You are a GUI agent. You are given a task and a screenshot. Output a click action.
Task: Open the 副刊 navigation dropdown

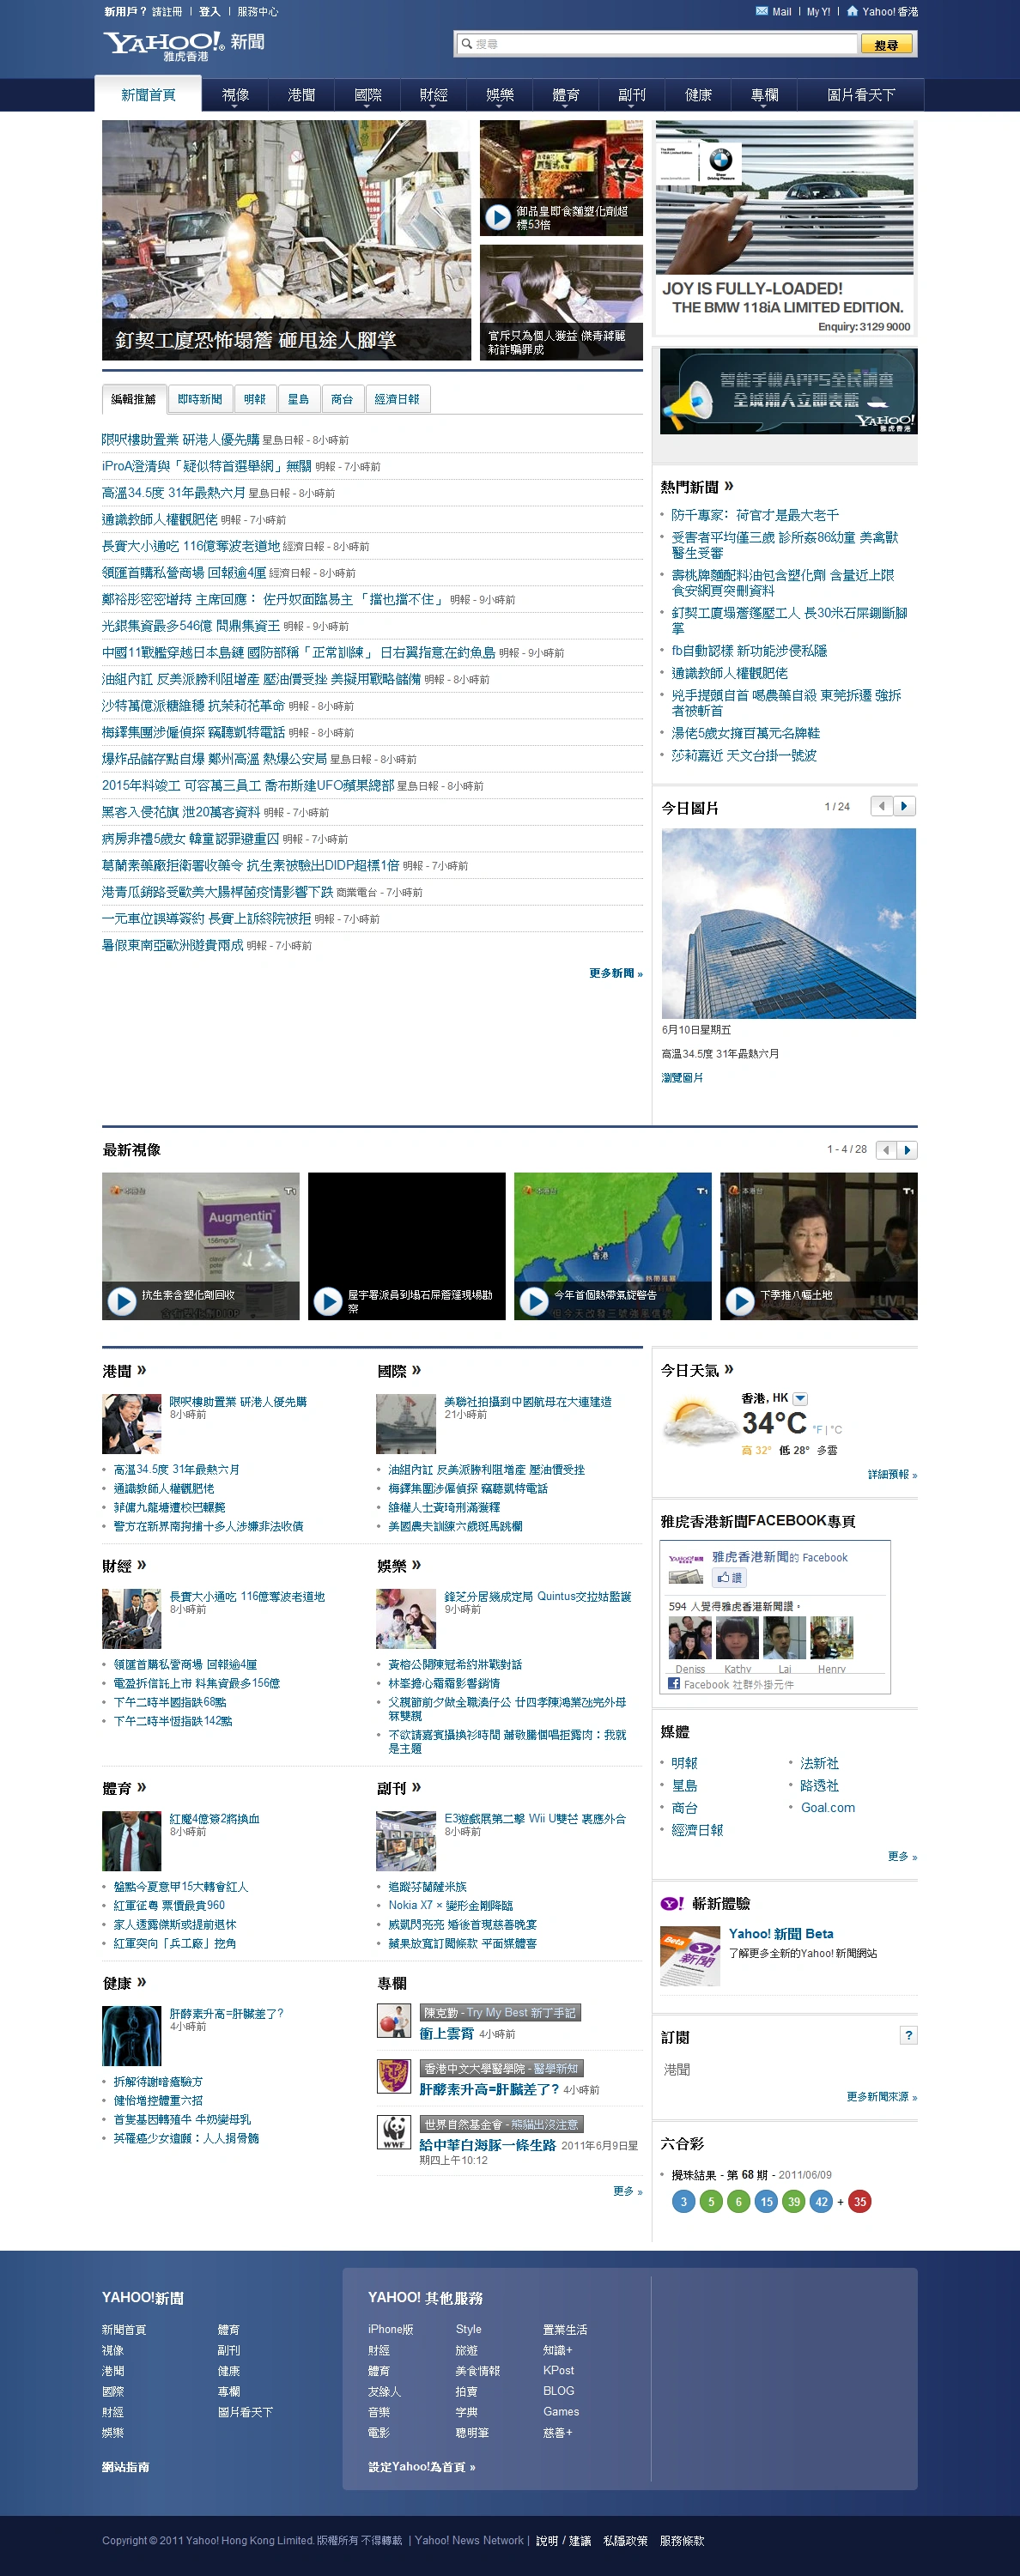[x=632, y=95]
